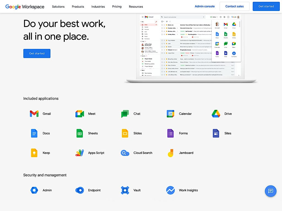
Task: Collapse the Rooms section in Gmail sidebar
Action: click(x=141, y=56)
